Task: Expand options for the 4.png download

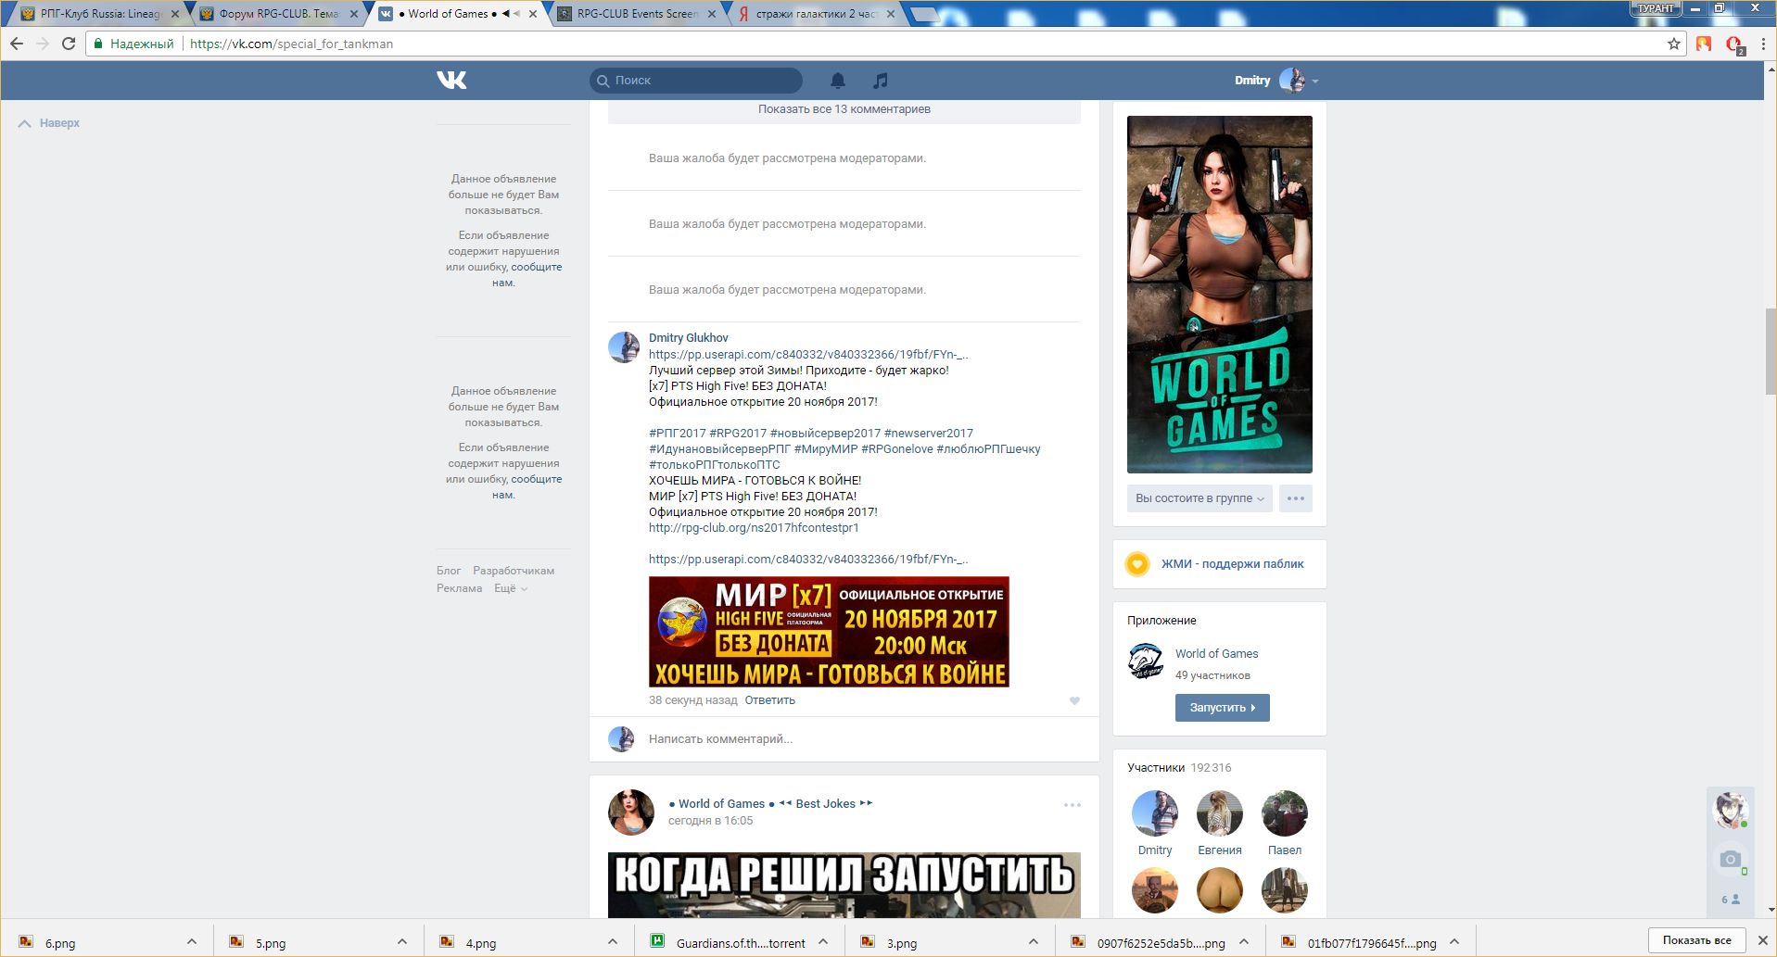Action: pyautogui.click(x=613, y=942)
